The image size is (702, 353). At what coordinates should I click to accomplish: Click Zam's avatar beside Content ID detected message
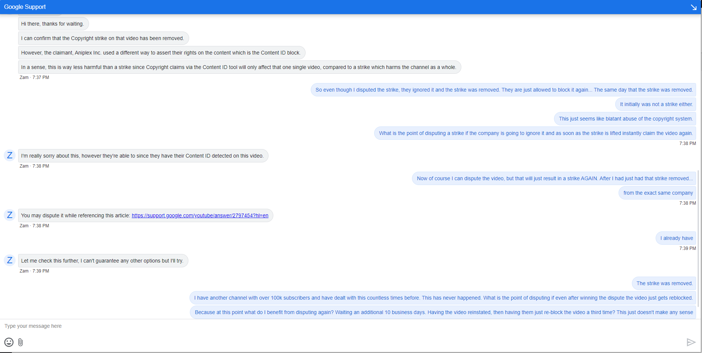(10, 155)
